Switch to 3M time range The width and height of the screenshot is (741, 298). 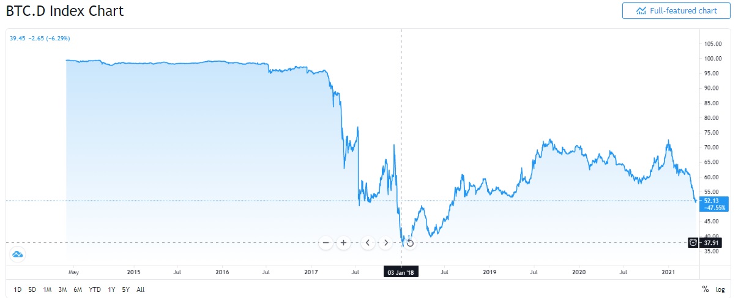coord(62,289)
